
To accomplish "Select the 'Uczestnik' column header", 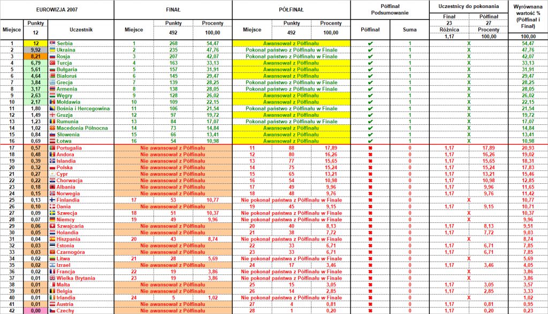I will (x=81, y=30).
